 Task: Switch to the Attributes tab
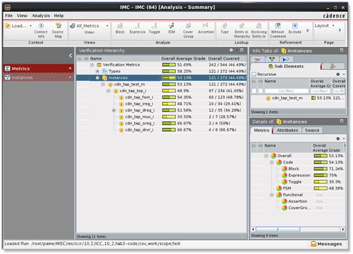(x=287, y=130)
